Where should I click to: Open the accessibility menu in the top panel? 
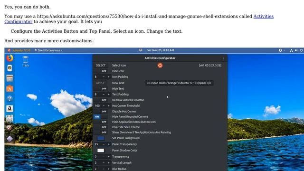coord(282,50)
